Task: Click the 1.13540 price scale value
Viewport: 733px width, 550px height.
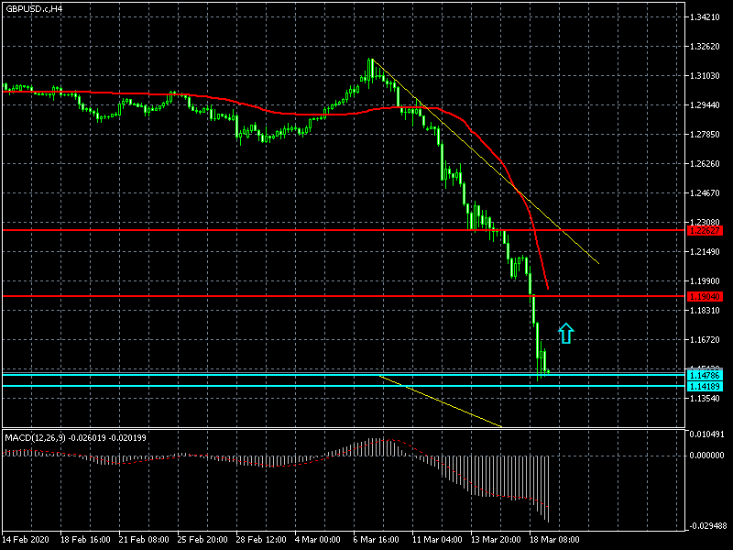Action: [x=706, y=399]
